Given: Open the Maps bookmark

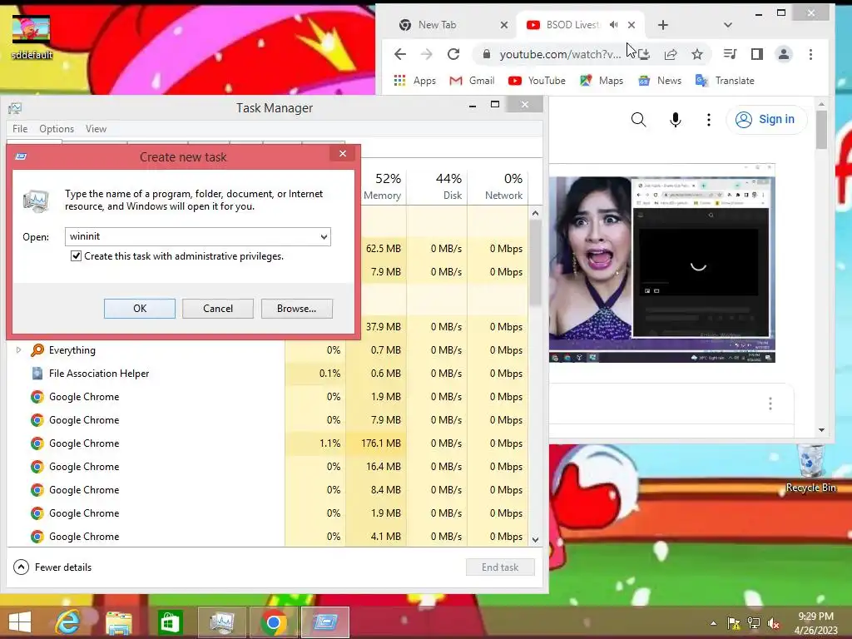Looking at the screenshot, I should [x=602, y=81].
